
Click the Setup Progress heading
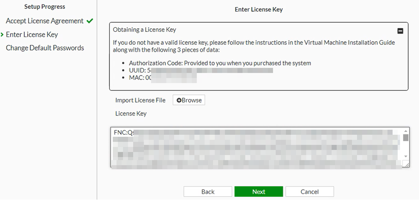(x=45, y=7)
